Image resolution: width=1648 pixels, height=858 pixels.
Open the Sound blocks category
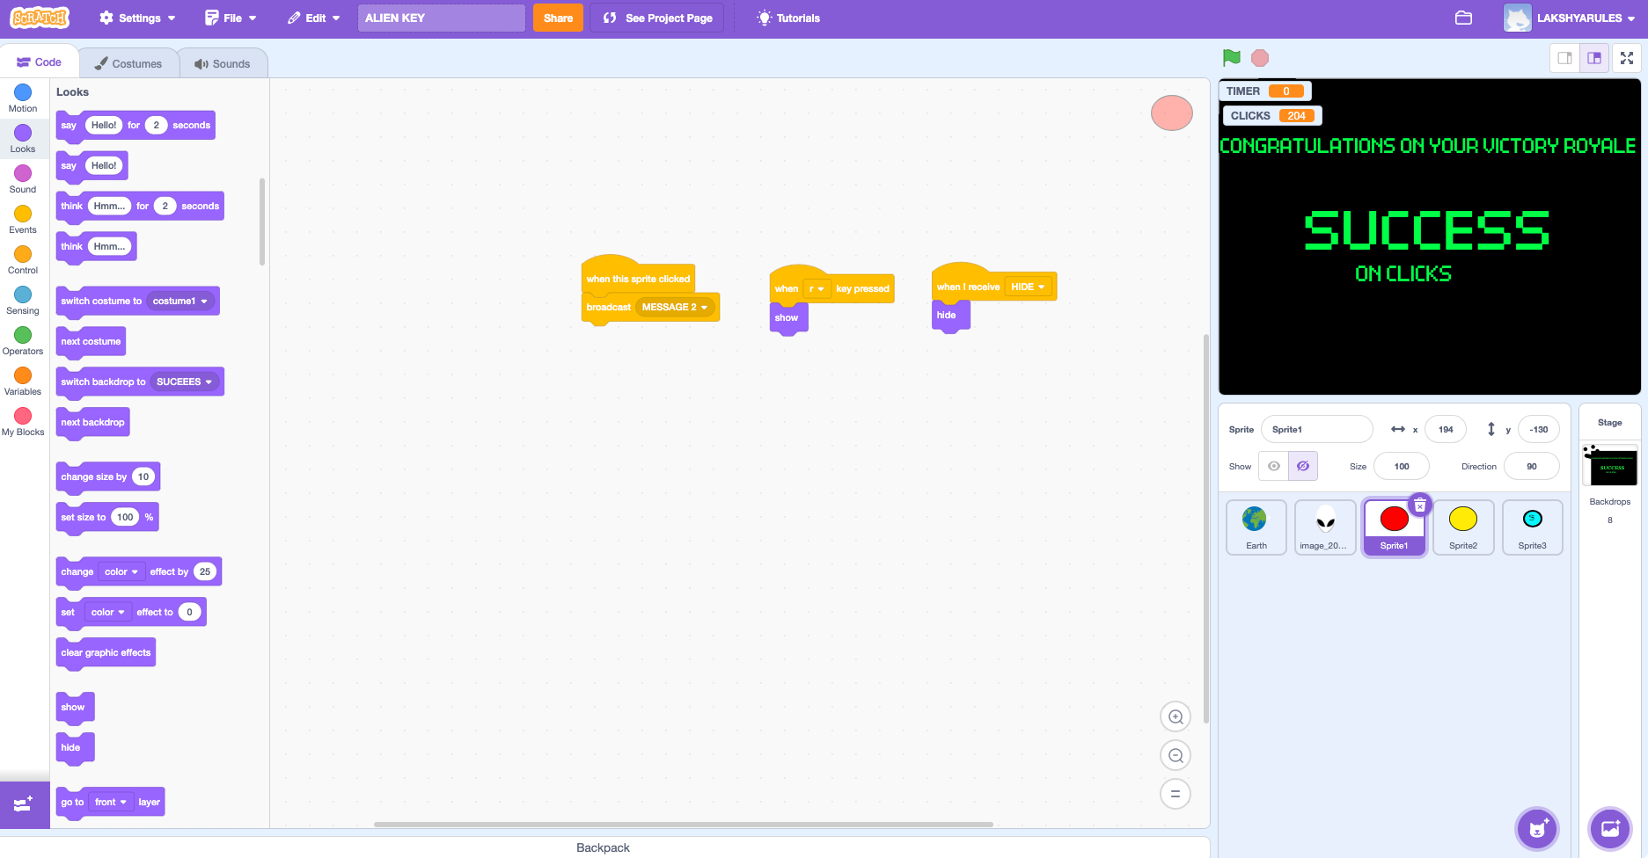(22, 178)
